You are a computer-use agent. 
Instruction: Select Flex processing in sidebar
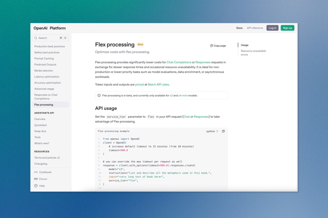click(50, 105)
